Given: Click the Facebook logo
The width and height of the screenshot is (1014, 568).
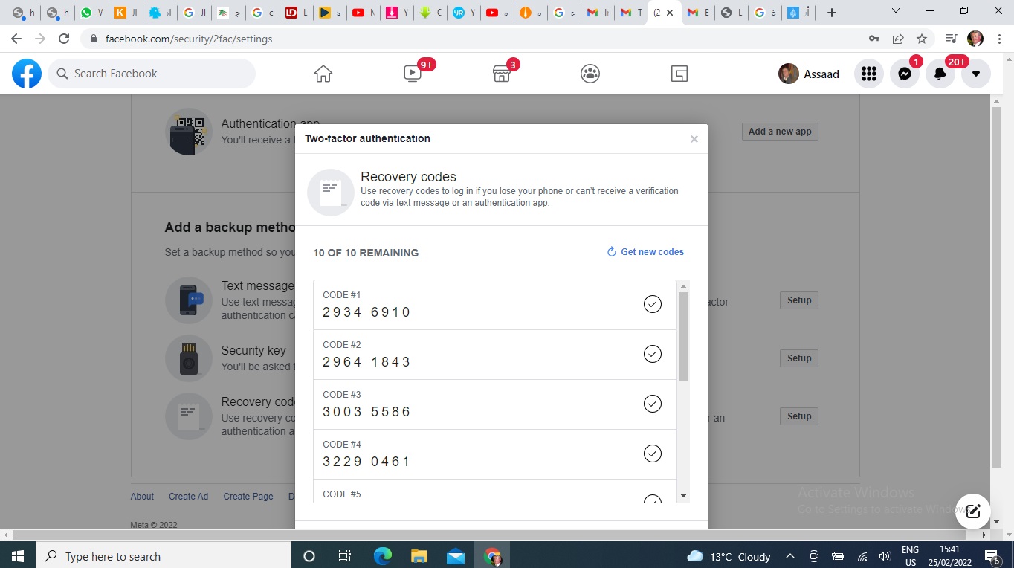Looking at the screenshot, I should coord(27,74).
